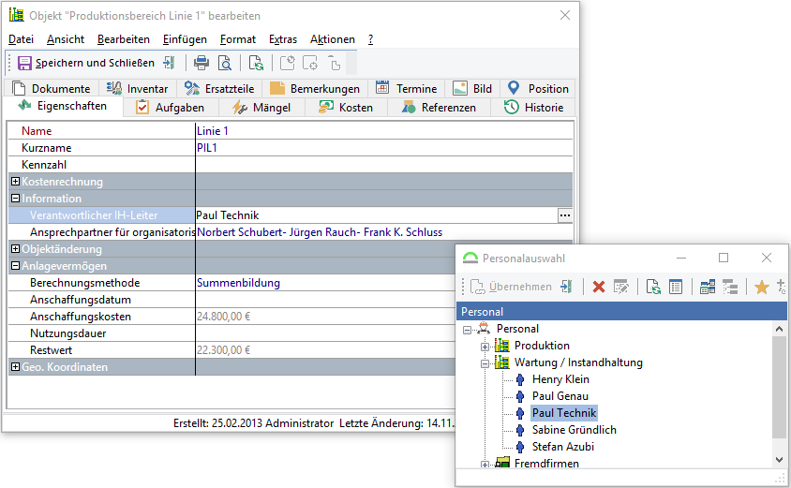Click the ellipsis button next to Paul Technik
The width and height of the screenshot is (791, 488).
pos(565,215)
